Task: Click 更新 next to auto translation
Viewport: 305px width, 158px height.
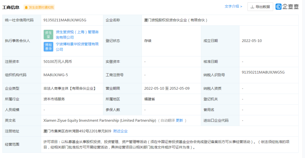Action: tap(179, 120)
